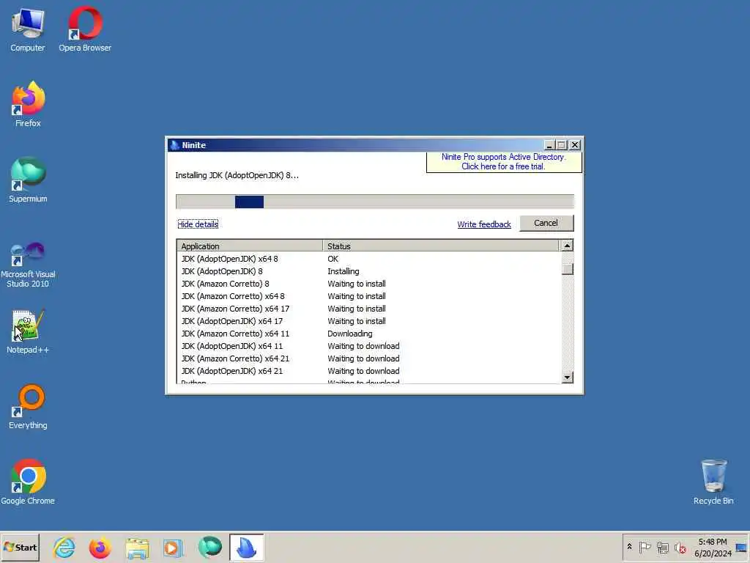This screenshot has height=563, width=750.
Task: Select row JDK (Amazon Corretto) 8
Action: coord(368,284)
